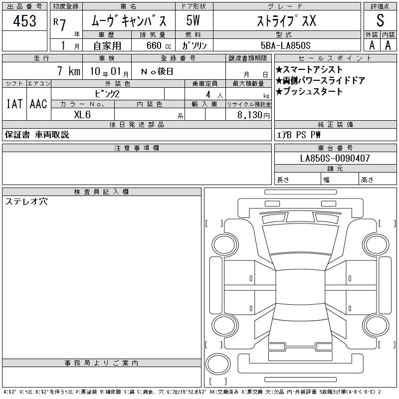Click the 長さ dimension field
399x399 pixels.
point(297,179)
